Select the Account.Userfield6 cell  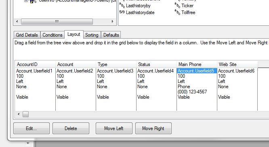click(236, 71)
